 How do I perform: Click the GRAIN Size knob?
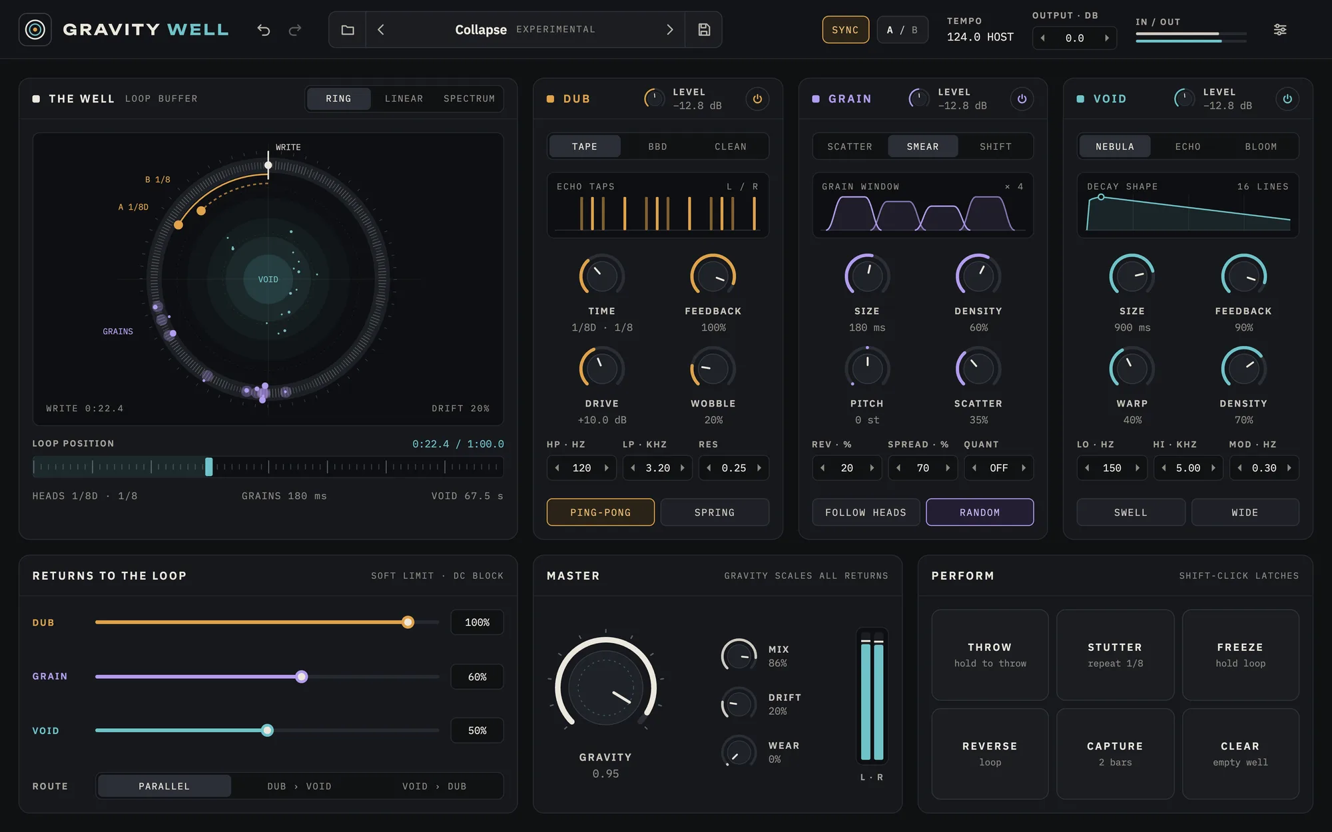click(867, 276)
